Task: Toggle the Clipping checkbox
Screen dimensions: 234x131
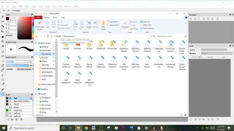Action: (x=205, y=57)
